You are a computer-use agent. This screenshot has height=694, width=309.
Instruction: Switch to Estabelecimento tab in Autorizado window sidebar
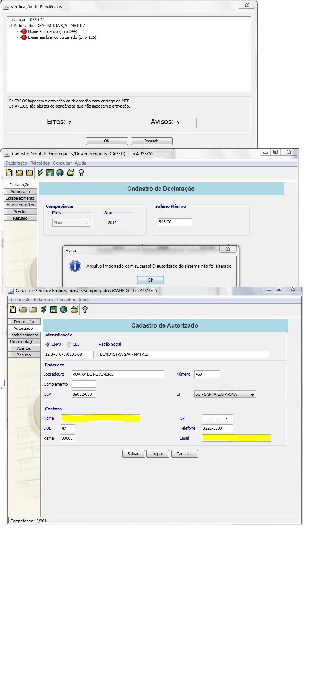pyautogui.click(x=24, y=335)
